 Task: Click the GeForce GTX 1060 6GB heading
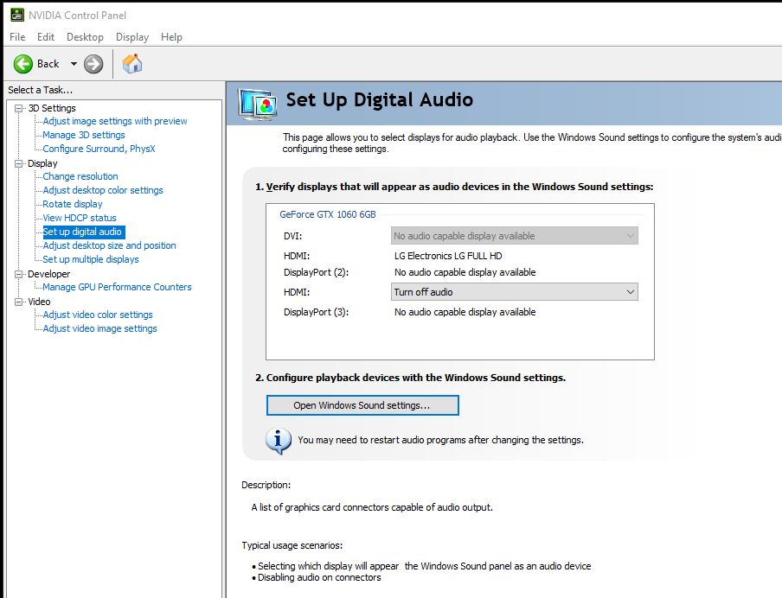(328, 214)
